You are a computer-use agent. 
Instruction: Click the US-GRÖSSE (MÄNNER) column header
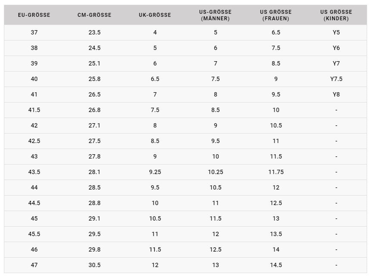tap(215, 15)
